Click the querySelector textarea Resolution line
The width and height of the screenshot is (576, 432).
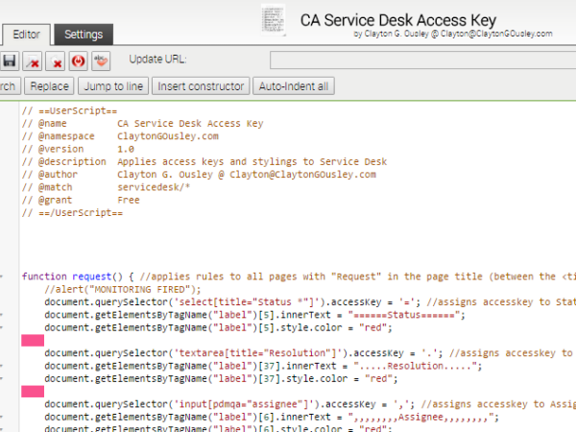pos(310,353)
